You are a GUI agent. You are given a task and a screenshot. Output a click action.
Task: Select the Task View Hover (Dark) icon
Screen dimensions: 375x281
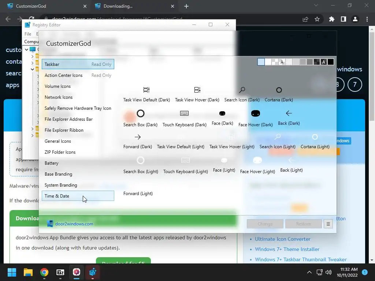197,90
